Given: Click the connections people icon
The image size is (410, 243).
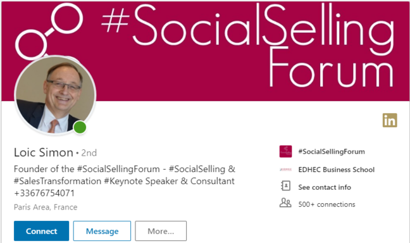Looking at the screenshot, I should (x=285, y=203).
